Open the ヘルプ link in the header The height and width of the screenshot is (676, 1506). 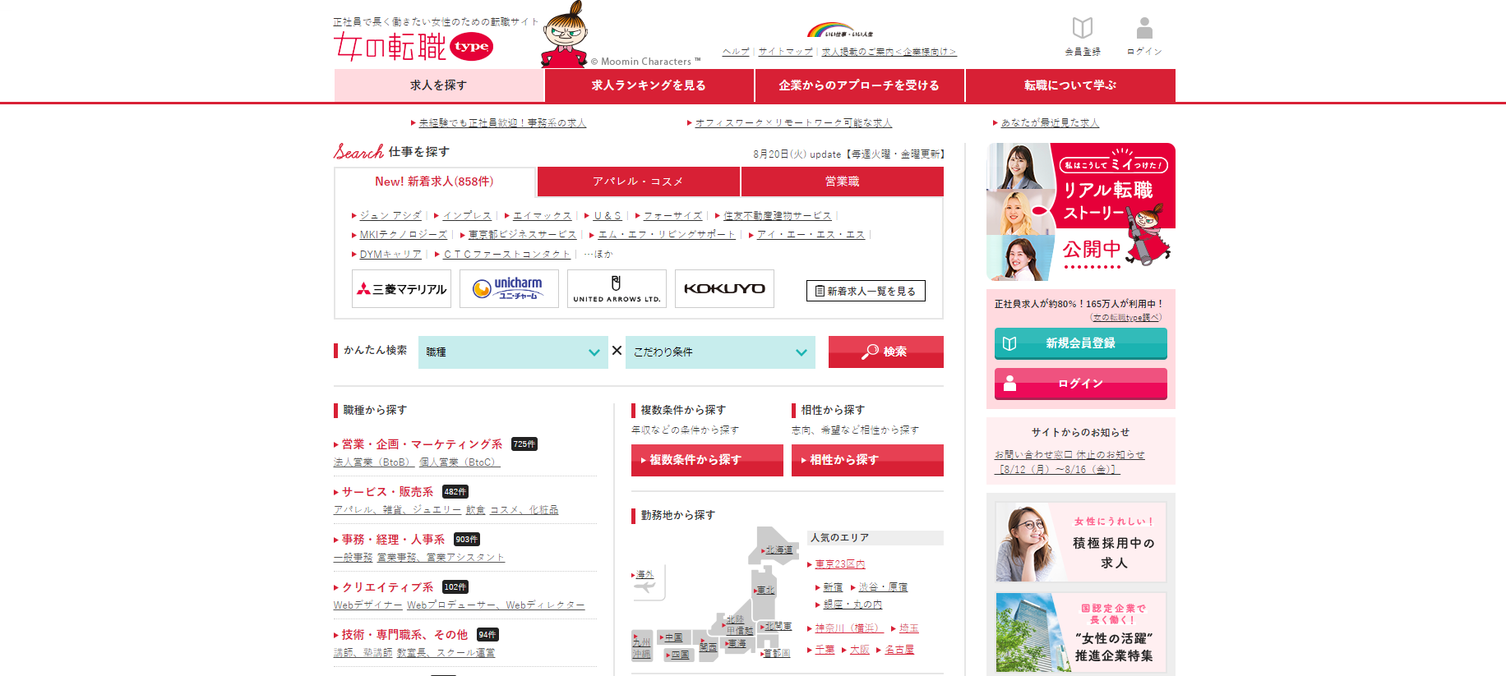pos(736,52)
